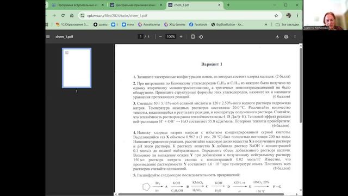This screenshot has width=348, height=196.
Task: Open the 1С:Образование bookmark
Action: pyautogui.click(x=72, y=24)
